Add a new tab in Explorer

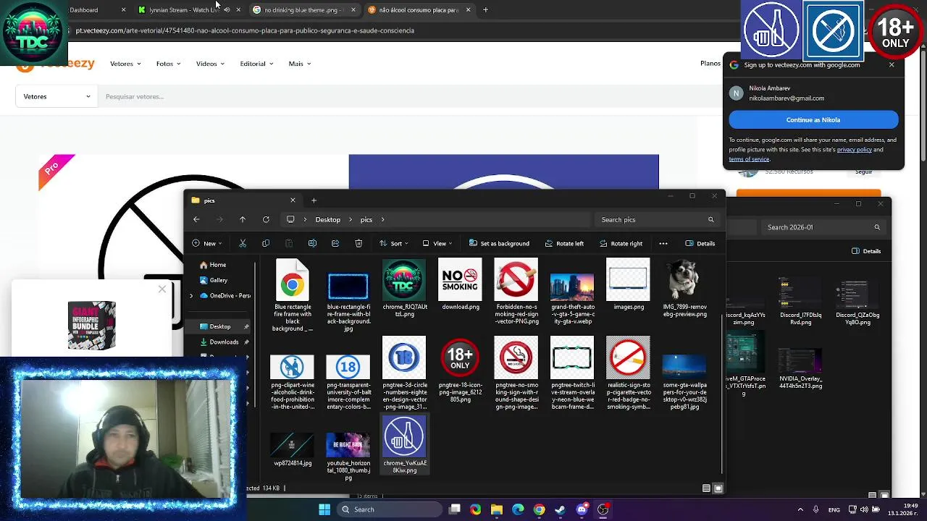tap(314, 200)
